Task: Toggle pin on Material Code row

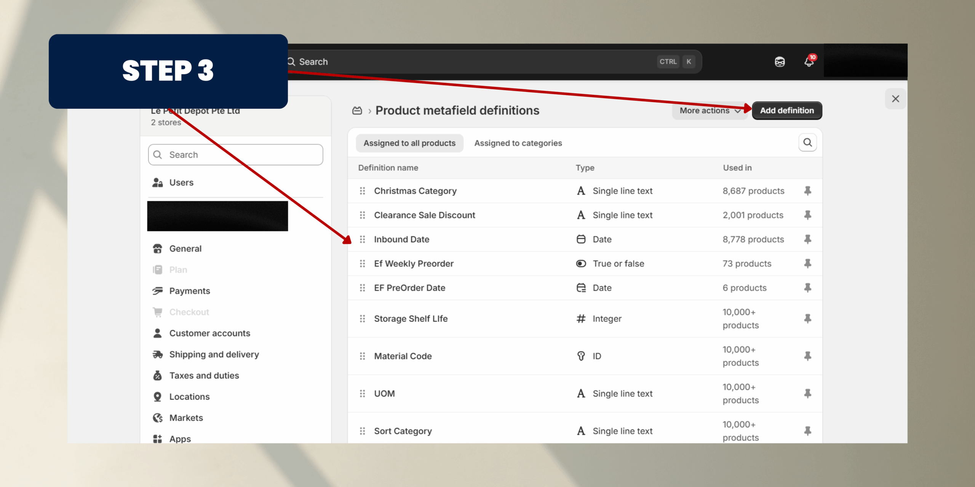Action: tap(807, 356)
